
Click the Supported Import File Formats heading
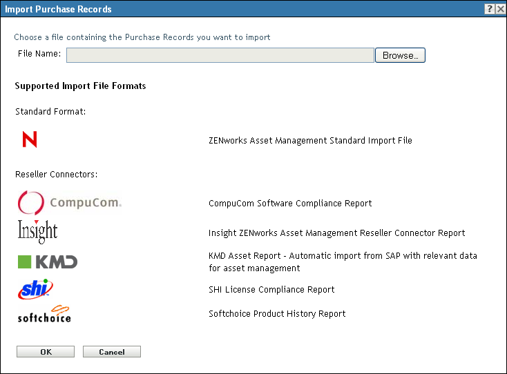point(80,87)
